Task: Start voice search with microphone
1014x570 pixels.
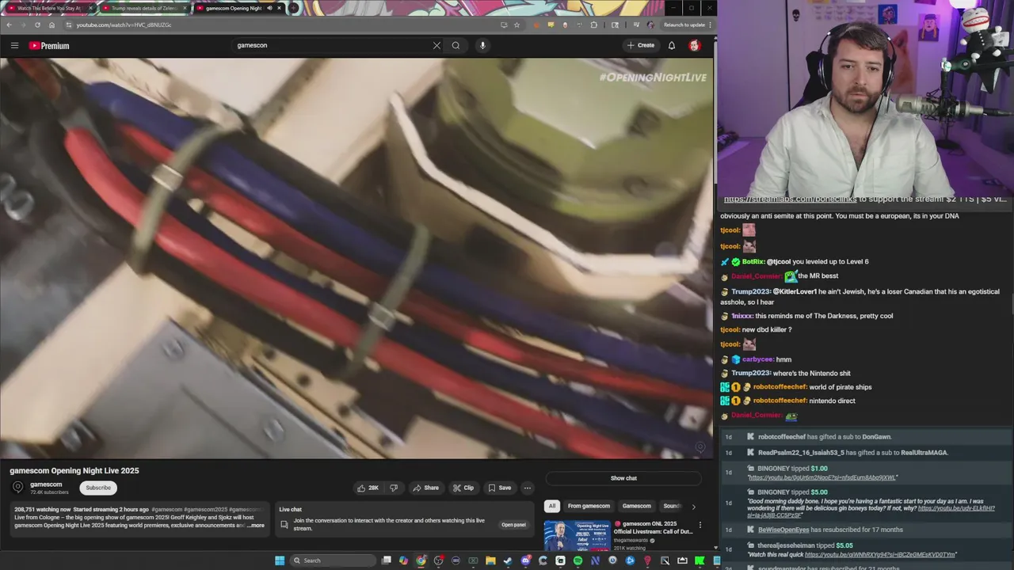Action: (x=482, y=45)
